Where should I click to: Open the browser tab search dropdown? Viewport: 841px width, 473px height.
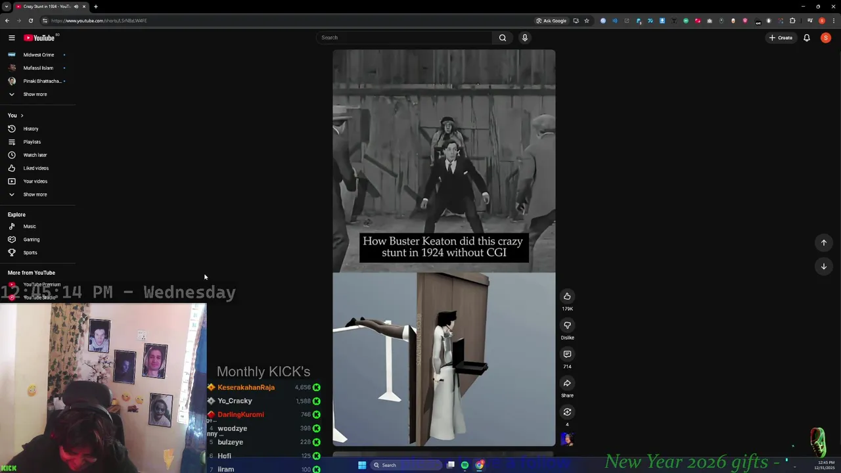pyautogui.click(x=6, y=7)
